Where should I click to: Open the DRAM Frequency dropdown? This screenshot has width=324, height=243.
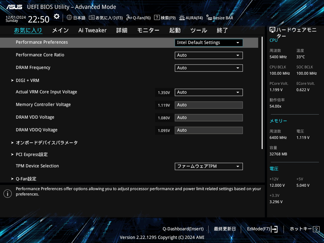pos(209,68)
